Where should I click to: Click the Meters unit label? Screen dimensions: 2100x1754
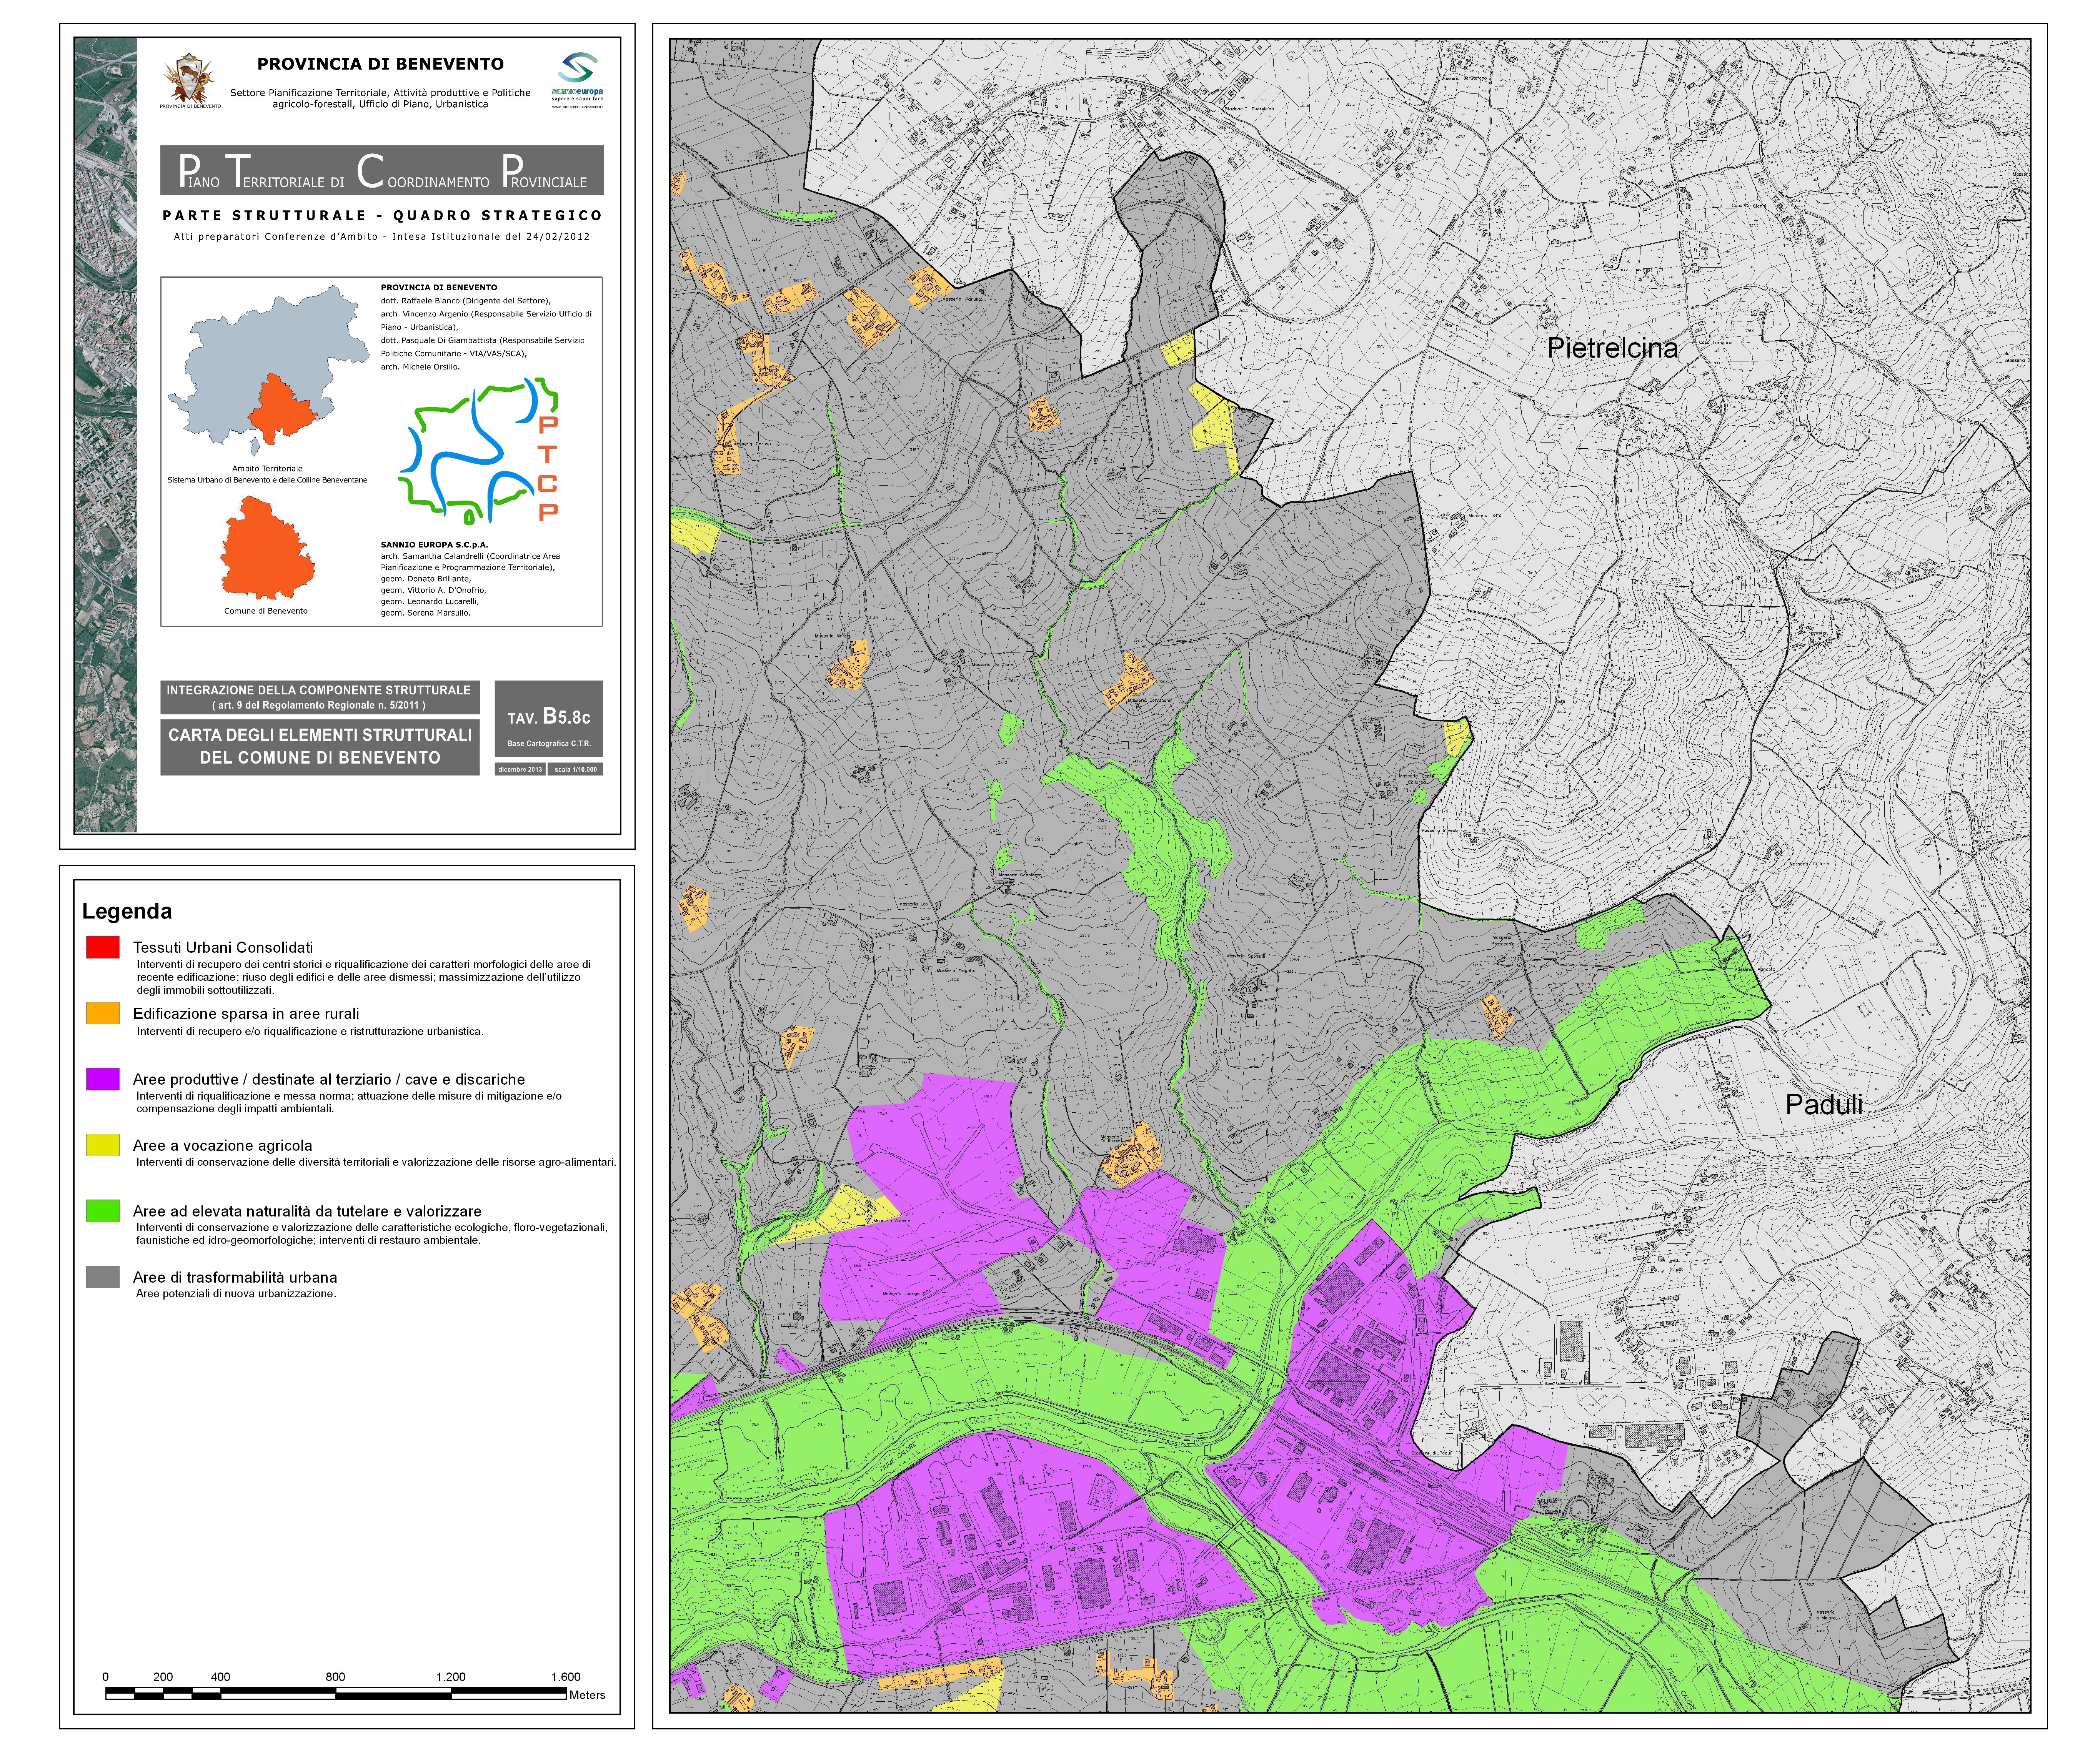(x=587, y=1695)
